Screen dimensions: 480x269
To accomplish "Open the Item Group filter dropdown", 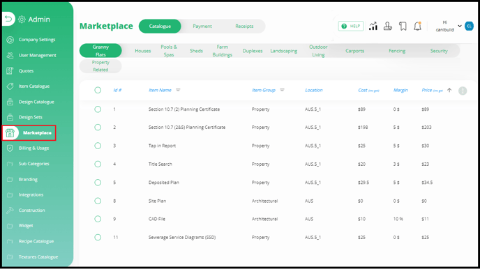I will pos(283,90).
